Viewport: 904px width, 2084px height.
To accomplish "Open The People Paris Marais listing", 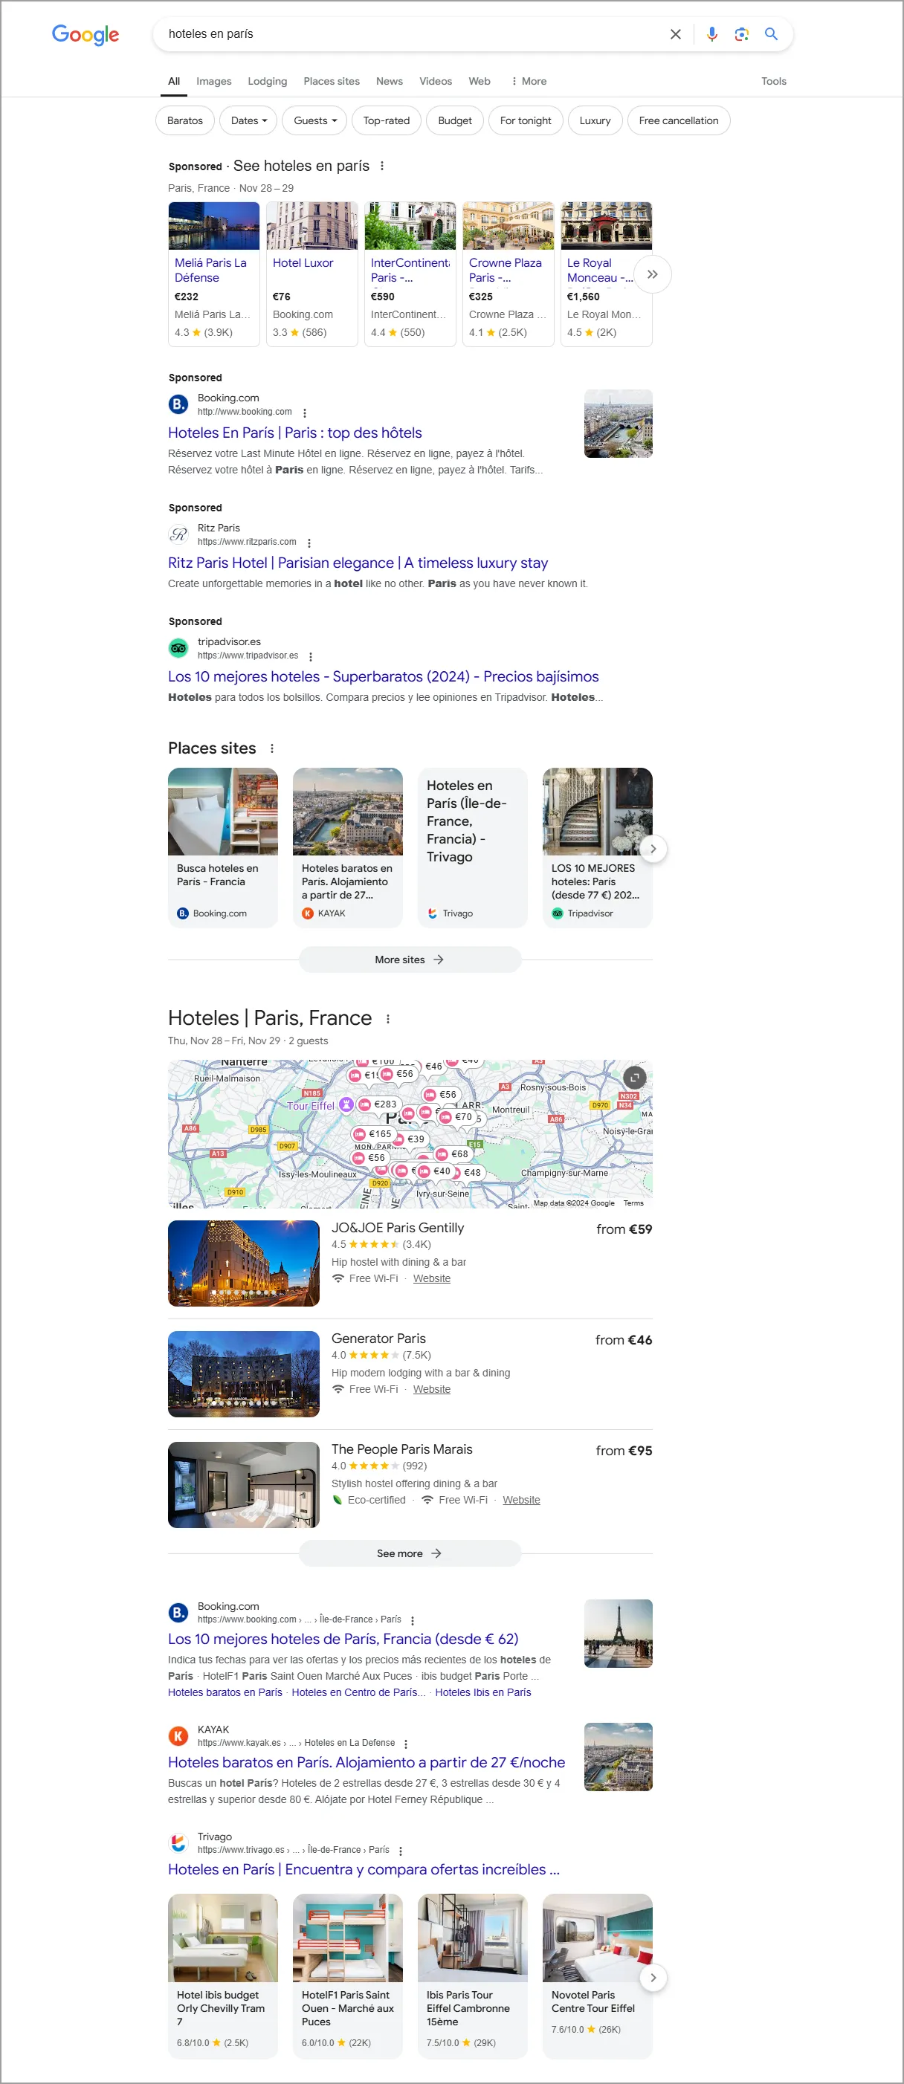I will pos(401,1449).
